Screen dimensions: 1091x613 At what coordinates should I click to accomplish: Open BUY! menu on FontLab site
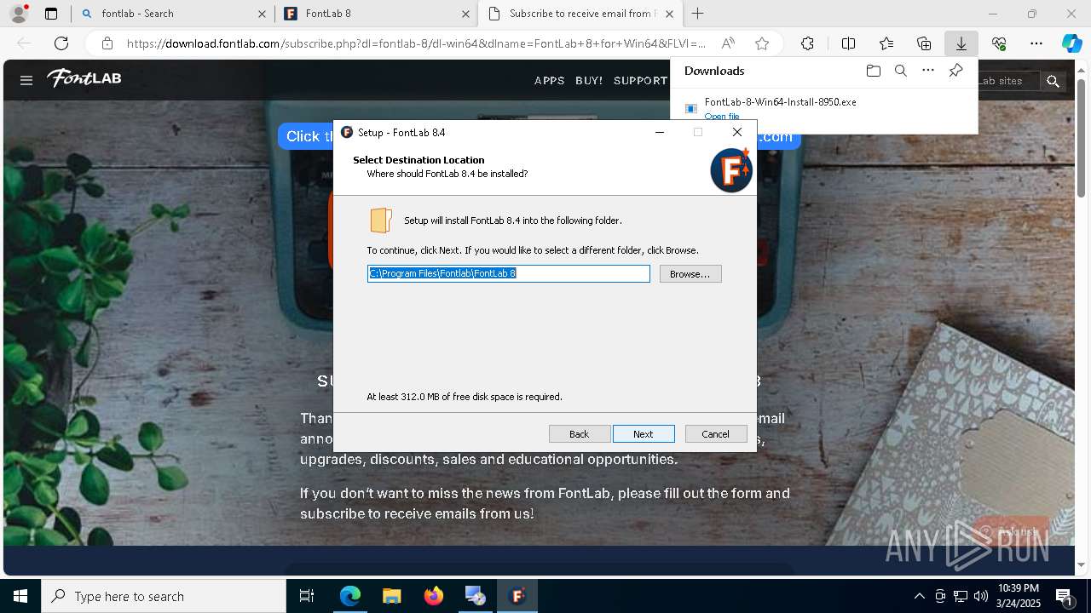click(589, 81)
